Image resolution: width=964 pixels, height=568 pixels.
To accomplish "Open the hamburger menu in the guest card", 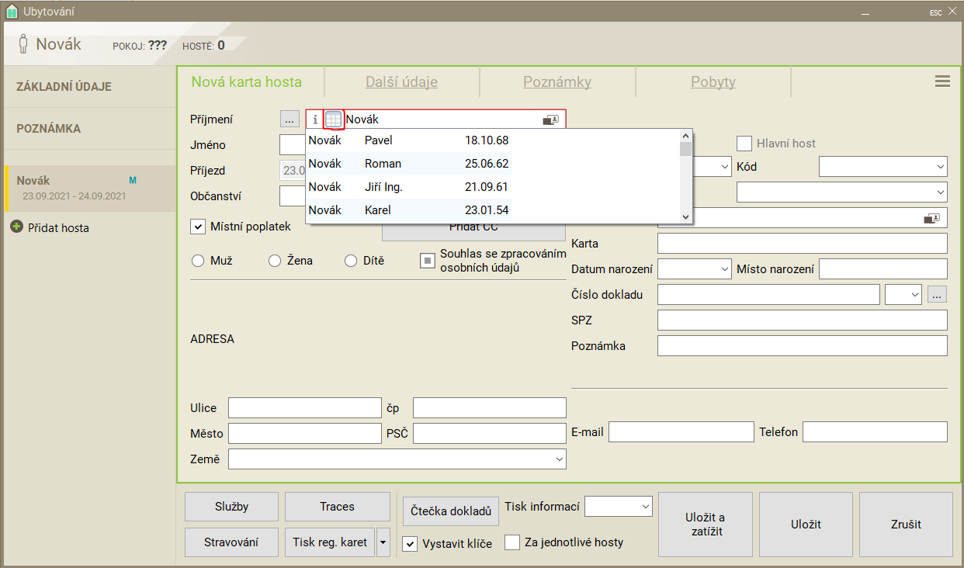I will tap(942, 81).
